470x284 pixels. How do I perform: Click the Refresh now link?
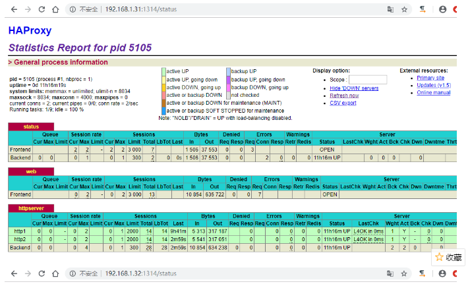[x=344, y=96]
